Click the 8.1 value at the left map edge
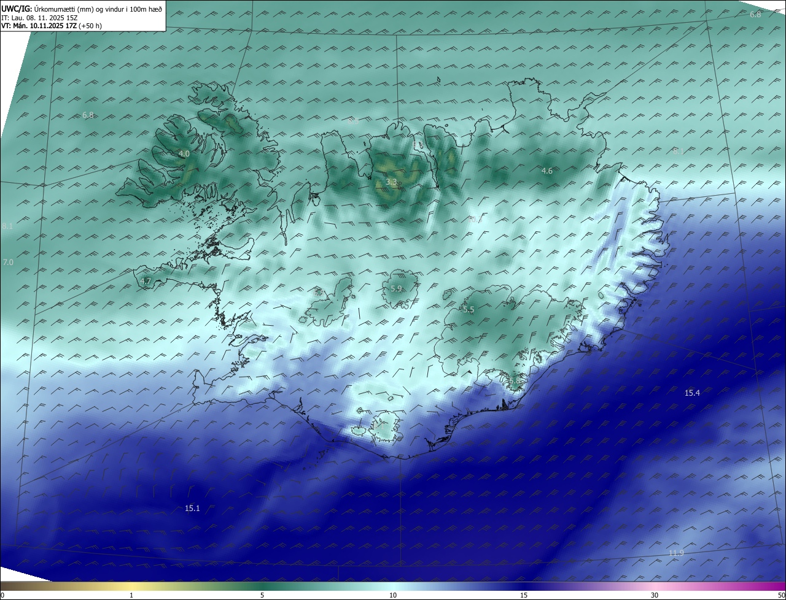 [x=8, y=226]
